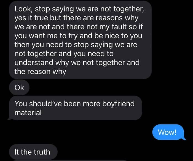Screen dimensions: 193x161
Task: Click the word "truth" in the last bubble
Action: (42, 152)
